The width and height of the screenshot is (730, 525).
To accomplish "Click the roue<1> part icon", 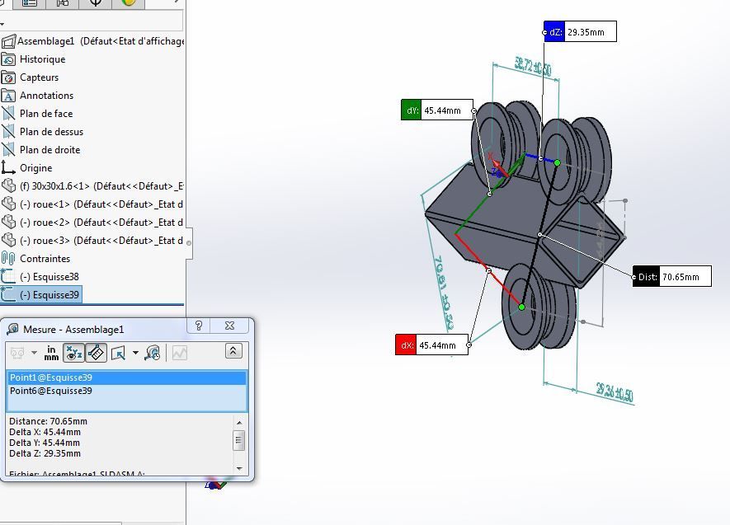I will pyautogui.click(x=8, y=204).
